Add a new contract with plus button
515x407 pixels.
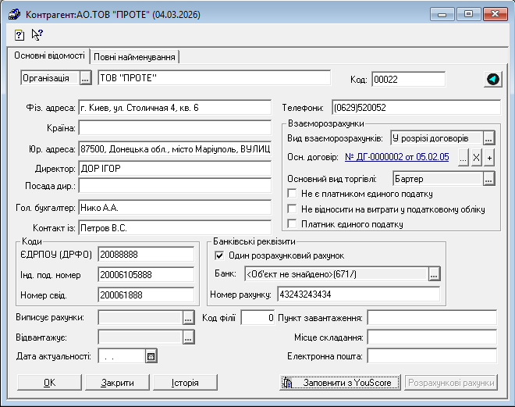(x=489, y=158)
